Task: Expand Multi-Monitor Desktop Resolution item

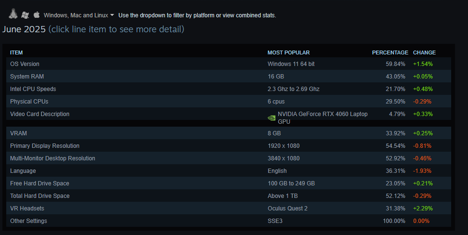Action: [x=229, y=158]
